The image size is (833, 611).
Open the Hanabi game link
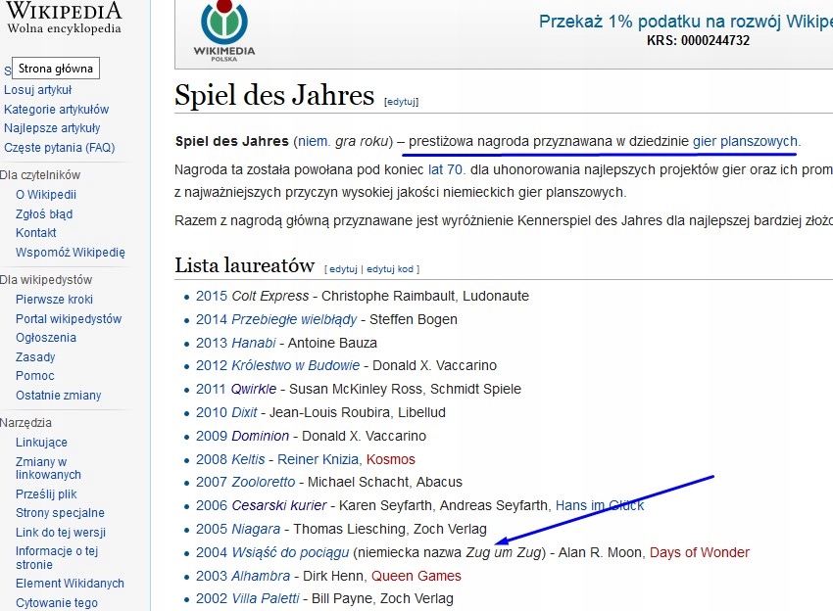coord(254,343)
